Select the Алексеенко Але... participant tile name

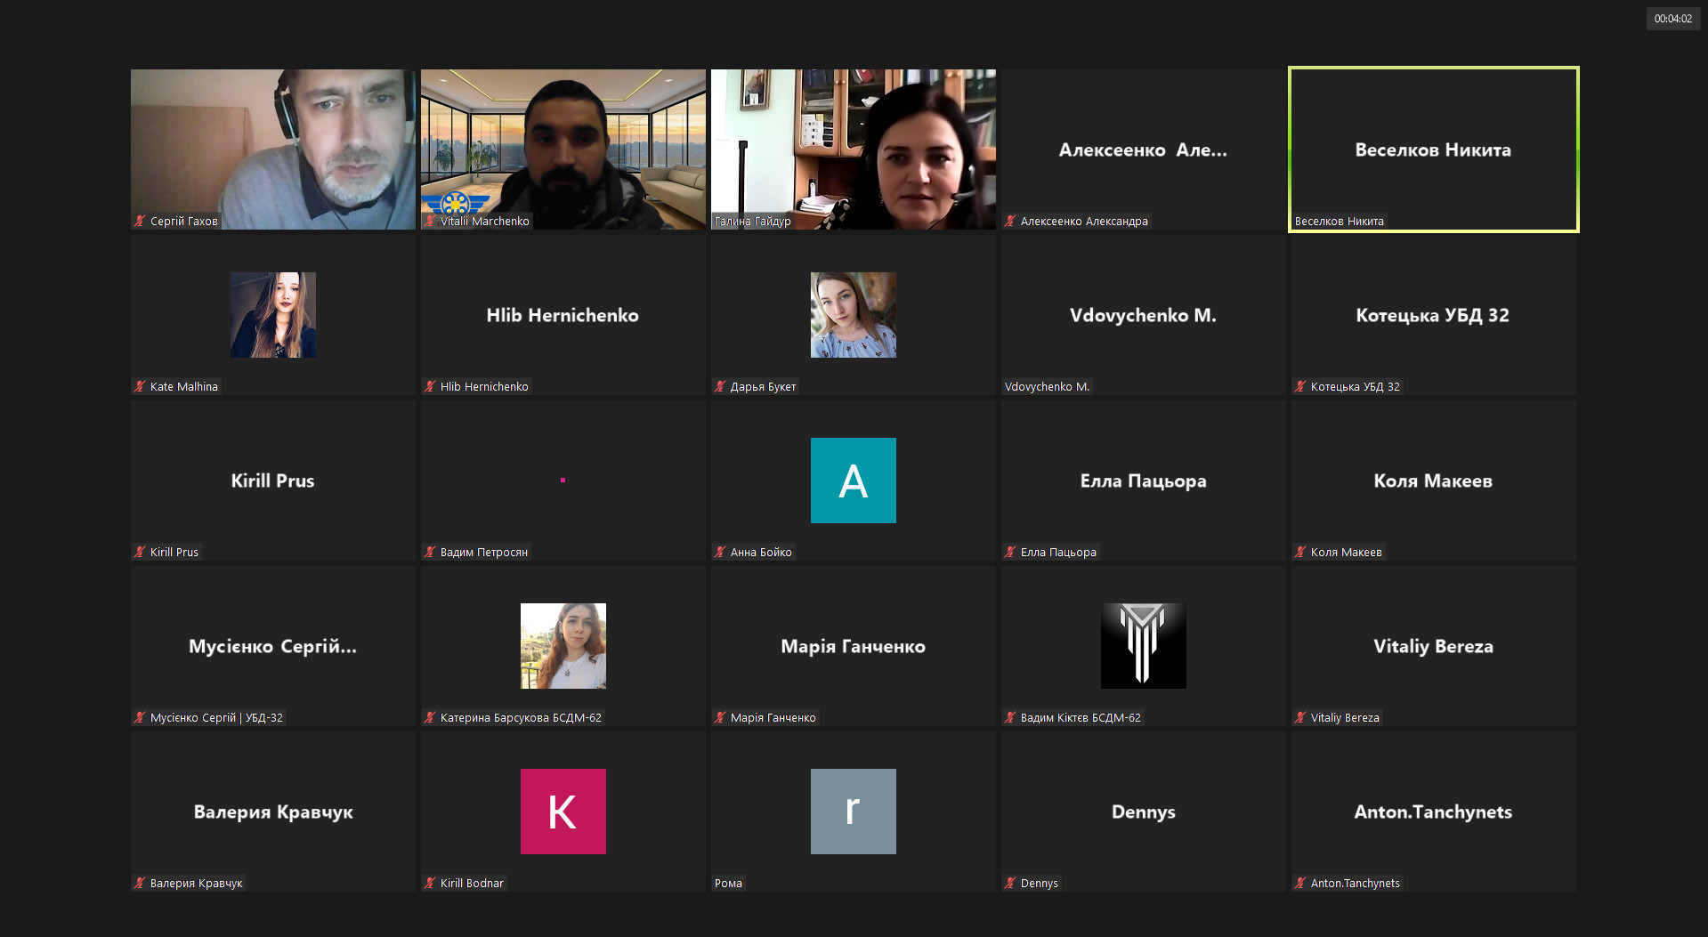[x=1143, y=150]
